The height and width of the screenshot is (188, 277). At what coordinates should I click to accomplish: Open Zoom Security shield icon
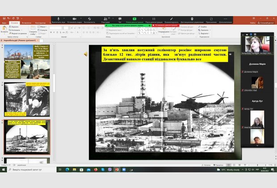89,19
